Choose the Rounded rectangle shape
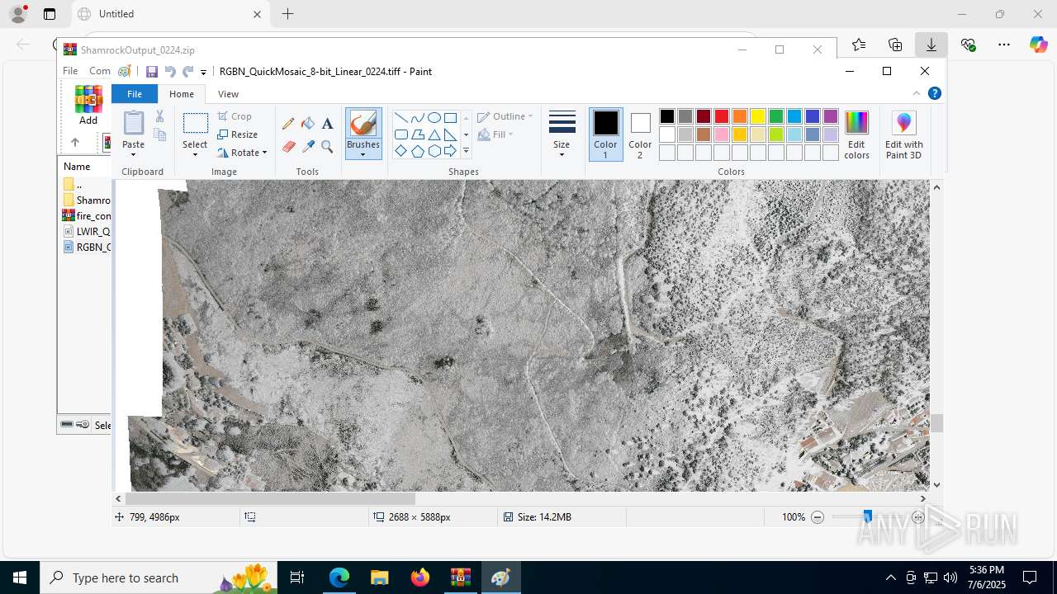 (401, 134)
